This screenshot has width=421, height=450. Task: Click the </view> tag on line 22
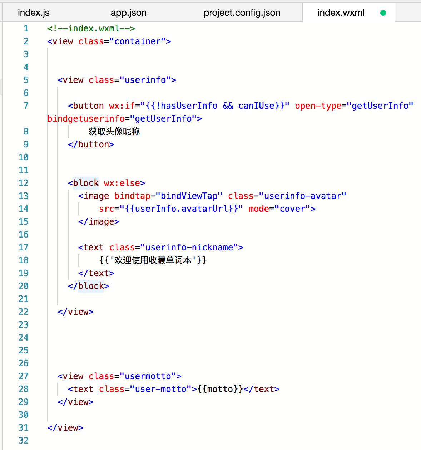pos(76,312)
